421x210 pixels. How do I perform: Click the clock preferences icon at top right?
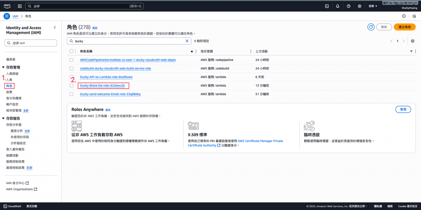coord(414,16)
